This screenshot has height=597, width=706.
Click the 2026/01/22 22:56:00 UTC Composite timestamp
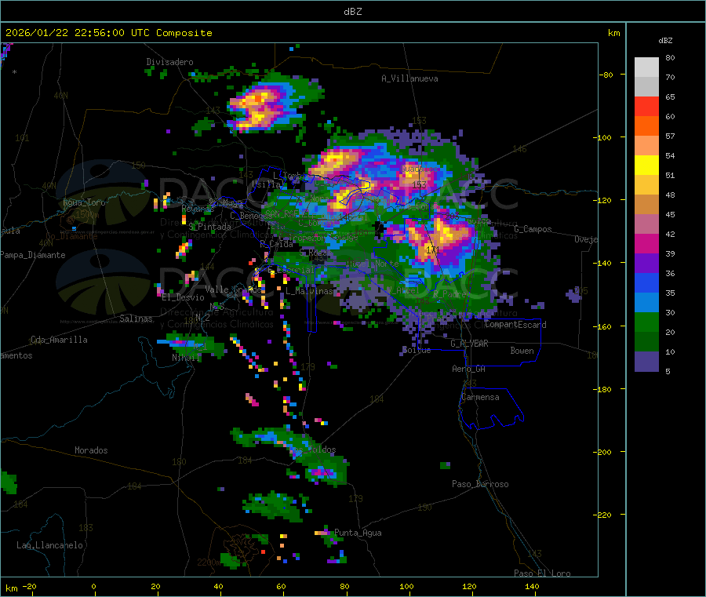click(108, 33)
